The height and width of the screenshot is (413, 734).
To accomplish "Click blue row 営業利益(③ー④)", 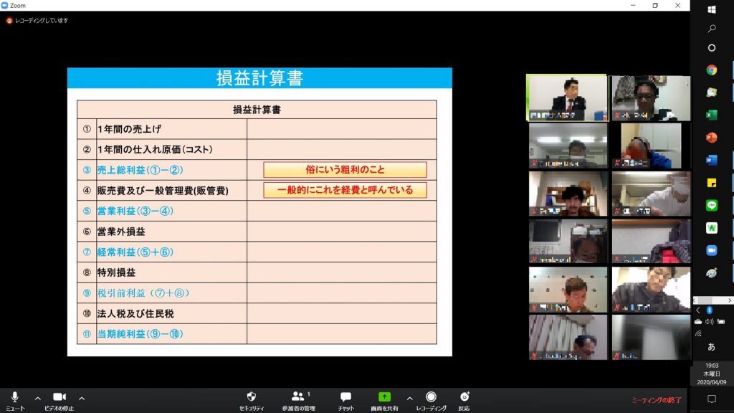I will [x=135, y=212].
